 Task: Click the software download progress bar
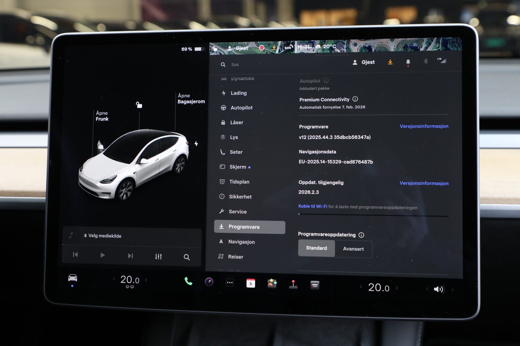(x=373, y=215)
